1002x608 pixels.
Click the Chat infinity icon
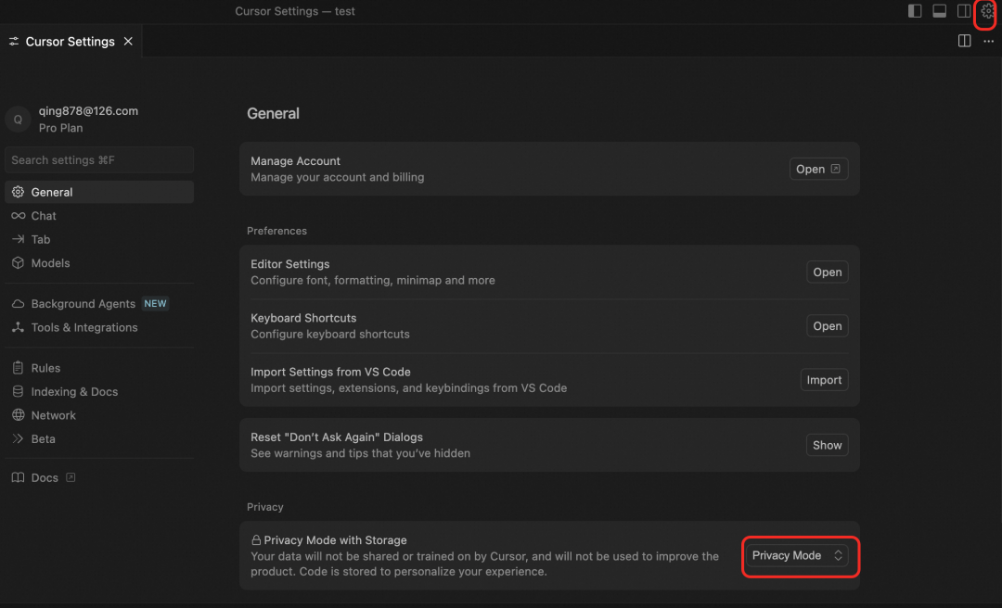coord(18,216)
